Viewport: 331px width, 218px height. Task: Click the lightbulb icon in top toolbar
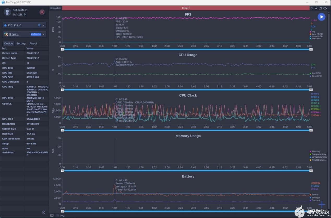point(316,8)
